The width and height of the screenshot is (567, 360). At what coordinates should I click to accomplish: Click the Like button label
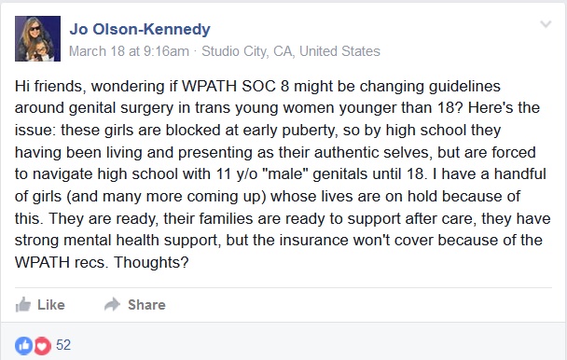point(51,305)
